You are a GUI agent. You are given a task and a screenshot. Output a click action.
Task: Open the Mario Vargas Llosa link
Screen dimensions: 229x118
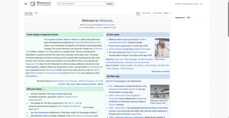coord(125,55)
